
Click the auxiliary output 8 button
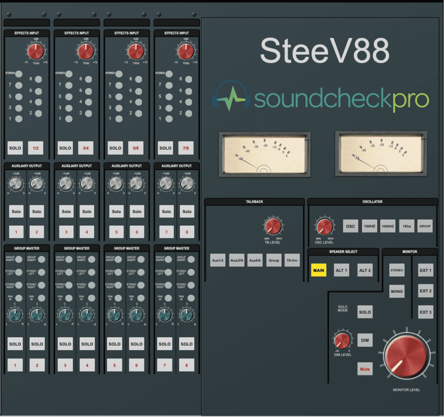point(187,232)
